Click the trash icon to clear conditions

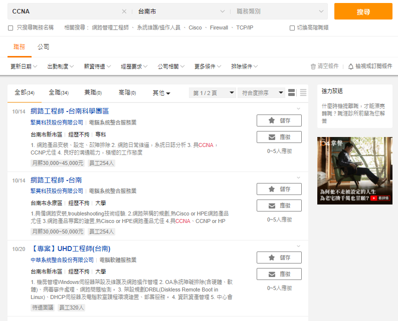click(x=313, y=66)
